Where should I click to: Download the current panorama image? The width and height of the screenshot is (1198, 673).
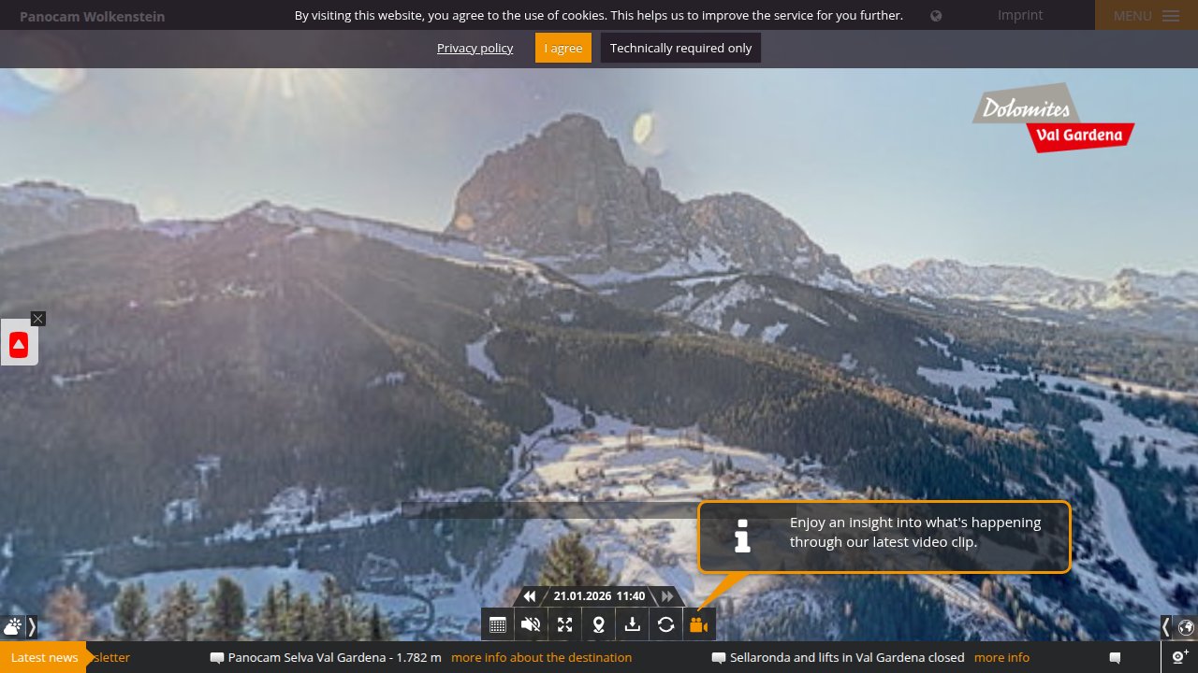(632, 625)
